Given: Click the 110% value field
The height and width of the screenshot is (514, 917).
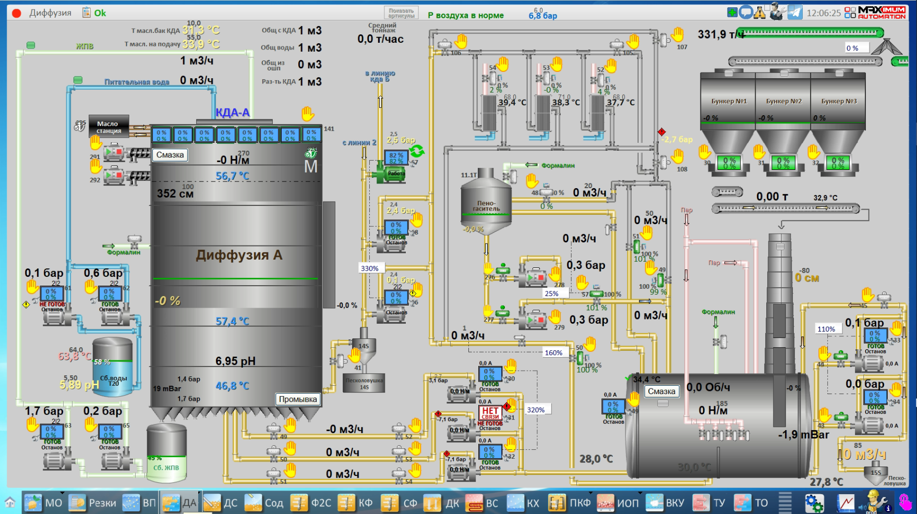Looking at the screenshot, I should 827,329.
